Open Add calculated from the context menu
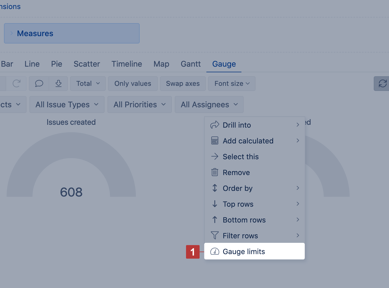 pyautogui.click(x=248, y=141)
